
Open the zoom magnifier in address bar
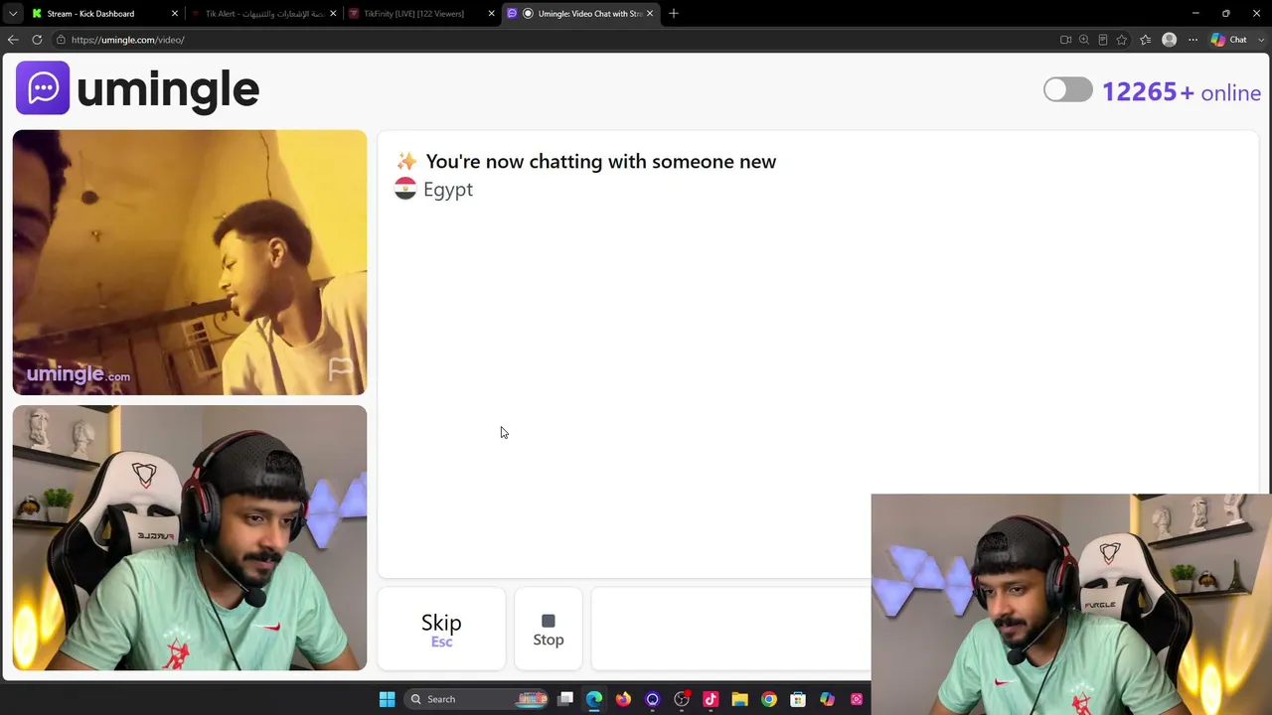(x=1084, y=40)
